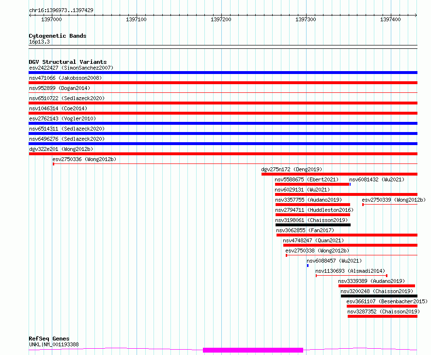Screen dimensions: 431x355
Task: Click the blue esv2422427 variant bar
Action: point(223,73)
